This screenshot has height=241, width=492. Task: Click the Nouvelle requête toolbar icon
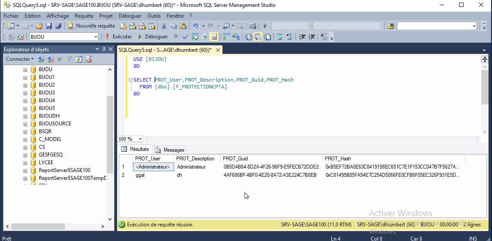click(x=91, y=26)
